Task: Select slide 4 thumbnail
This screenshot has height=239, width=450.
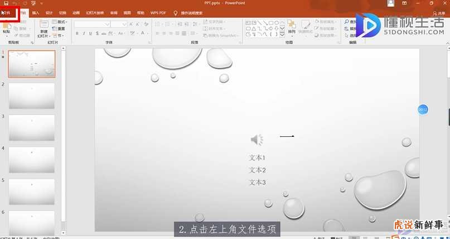Action: [32, 160]
